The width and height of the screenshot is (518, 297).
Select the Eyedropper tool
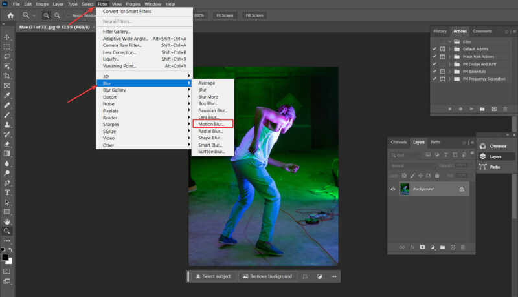point(6,96)
